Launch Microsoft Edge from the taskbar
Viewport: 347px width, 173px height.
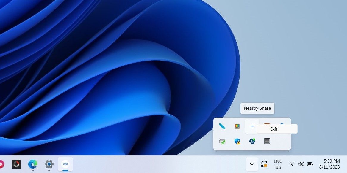pyautogui.click(x=32, y=164)
